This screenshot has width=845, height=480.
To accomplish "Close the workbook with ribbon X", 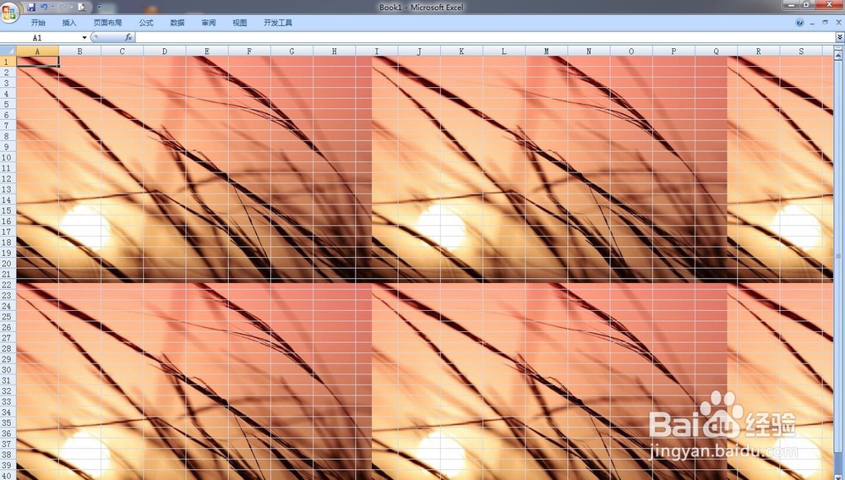I will (x=838, y=23).
